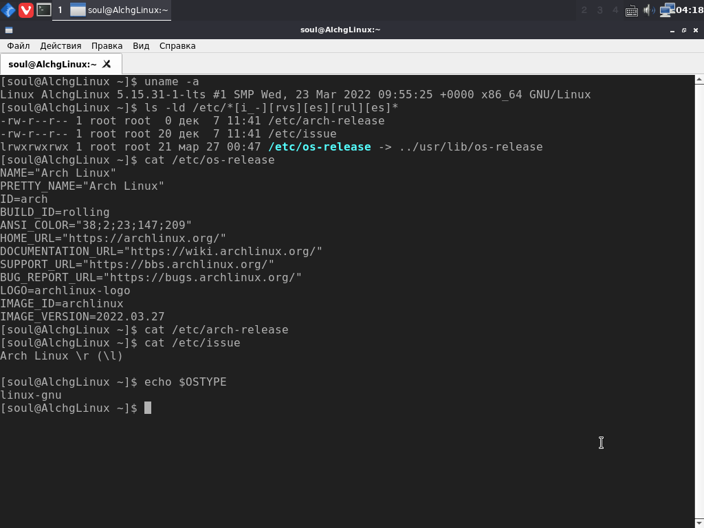Close the terminal window from title bar

(x=696, y=30)
